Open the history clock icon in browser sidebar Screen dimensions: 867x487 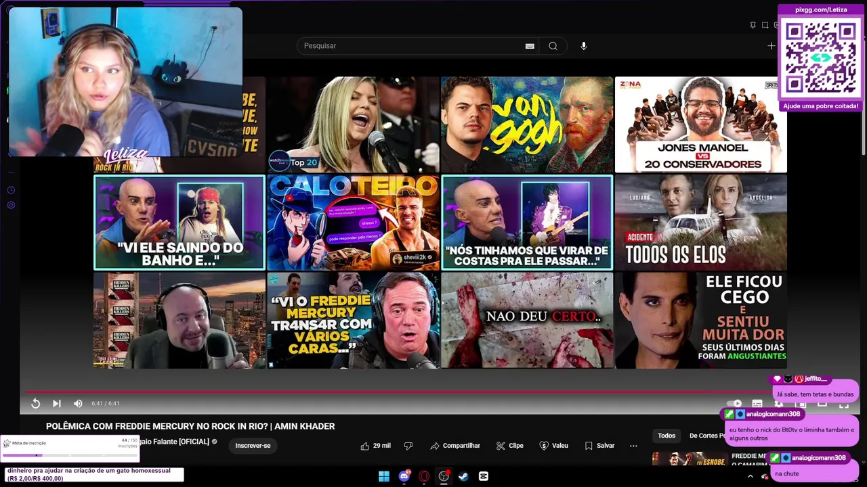11,190
